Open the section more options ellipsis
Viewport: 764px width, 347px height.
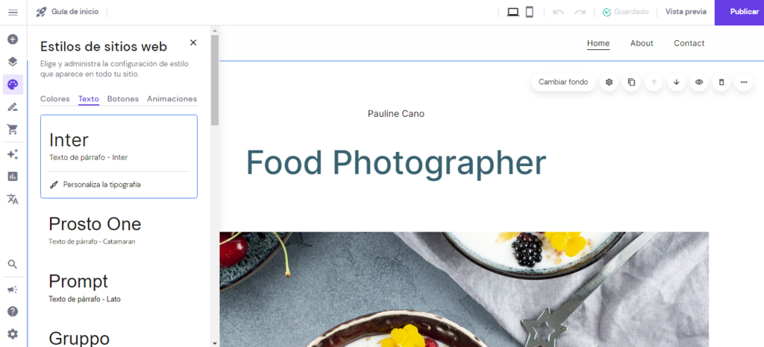click(x=744, y=82)
